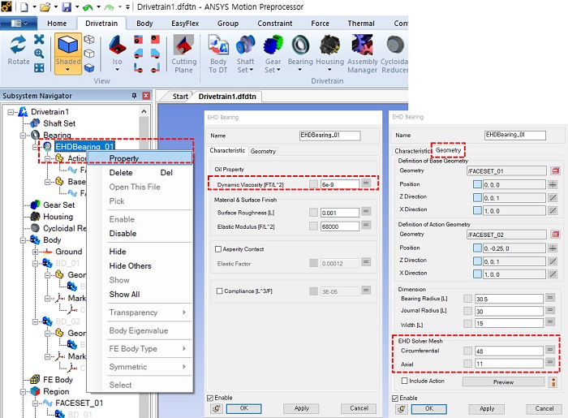The height and width of the screenshot is (418, 568).
Task: Toggle Enable checkbox in Geometry dialog
Action: (395, 398)
